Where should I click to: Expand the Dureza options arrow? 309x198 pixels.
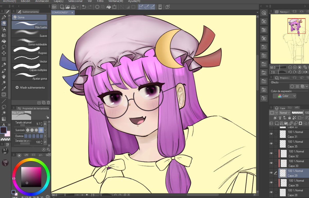coord(45,136)
